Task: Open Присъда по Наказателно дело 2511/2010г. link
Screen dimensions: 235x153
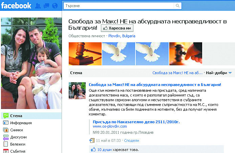Action: 136,122
